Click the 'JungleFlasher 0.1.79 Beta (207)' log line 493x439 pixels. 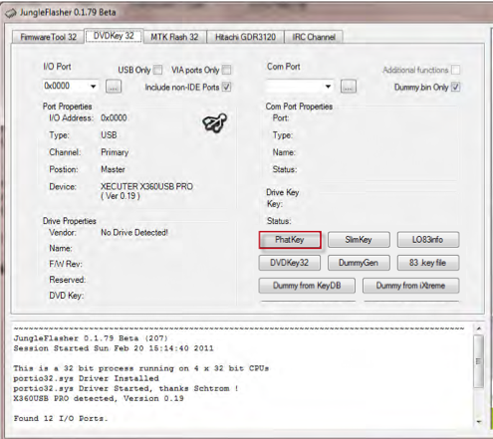coord(91,338)
